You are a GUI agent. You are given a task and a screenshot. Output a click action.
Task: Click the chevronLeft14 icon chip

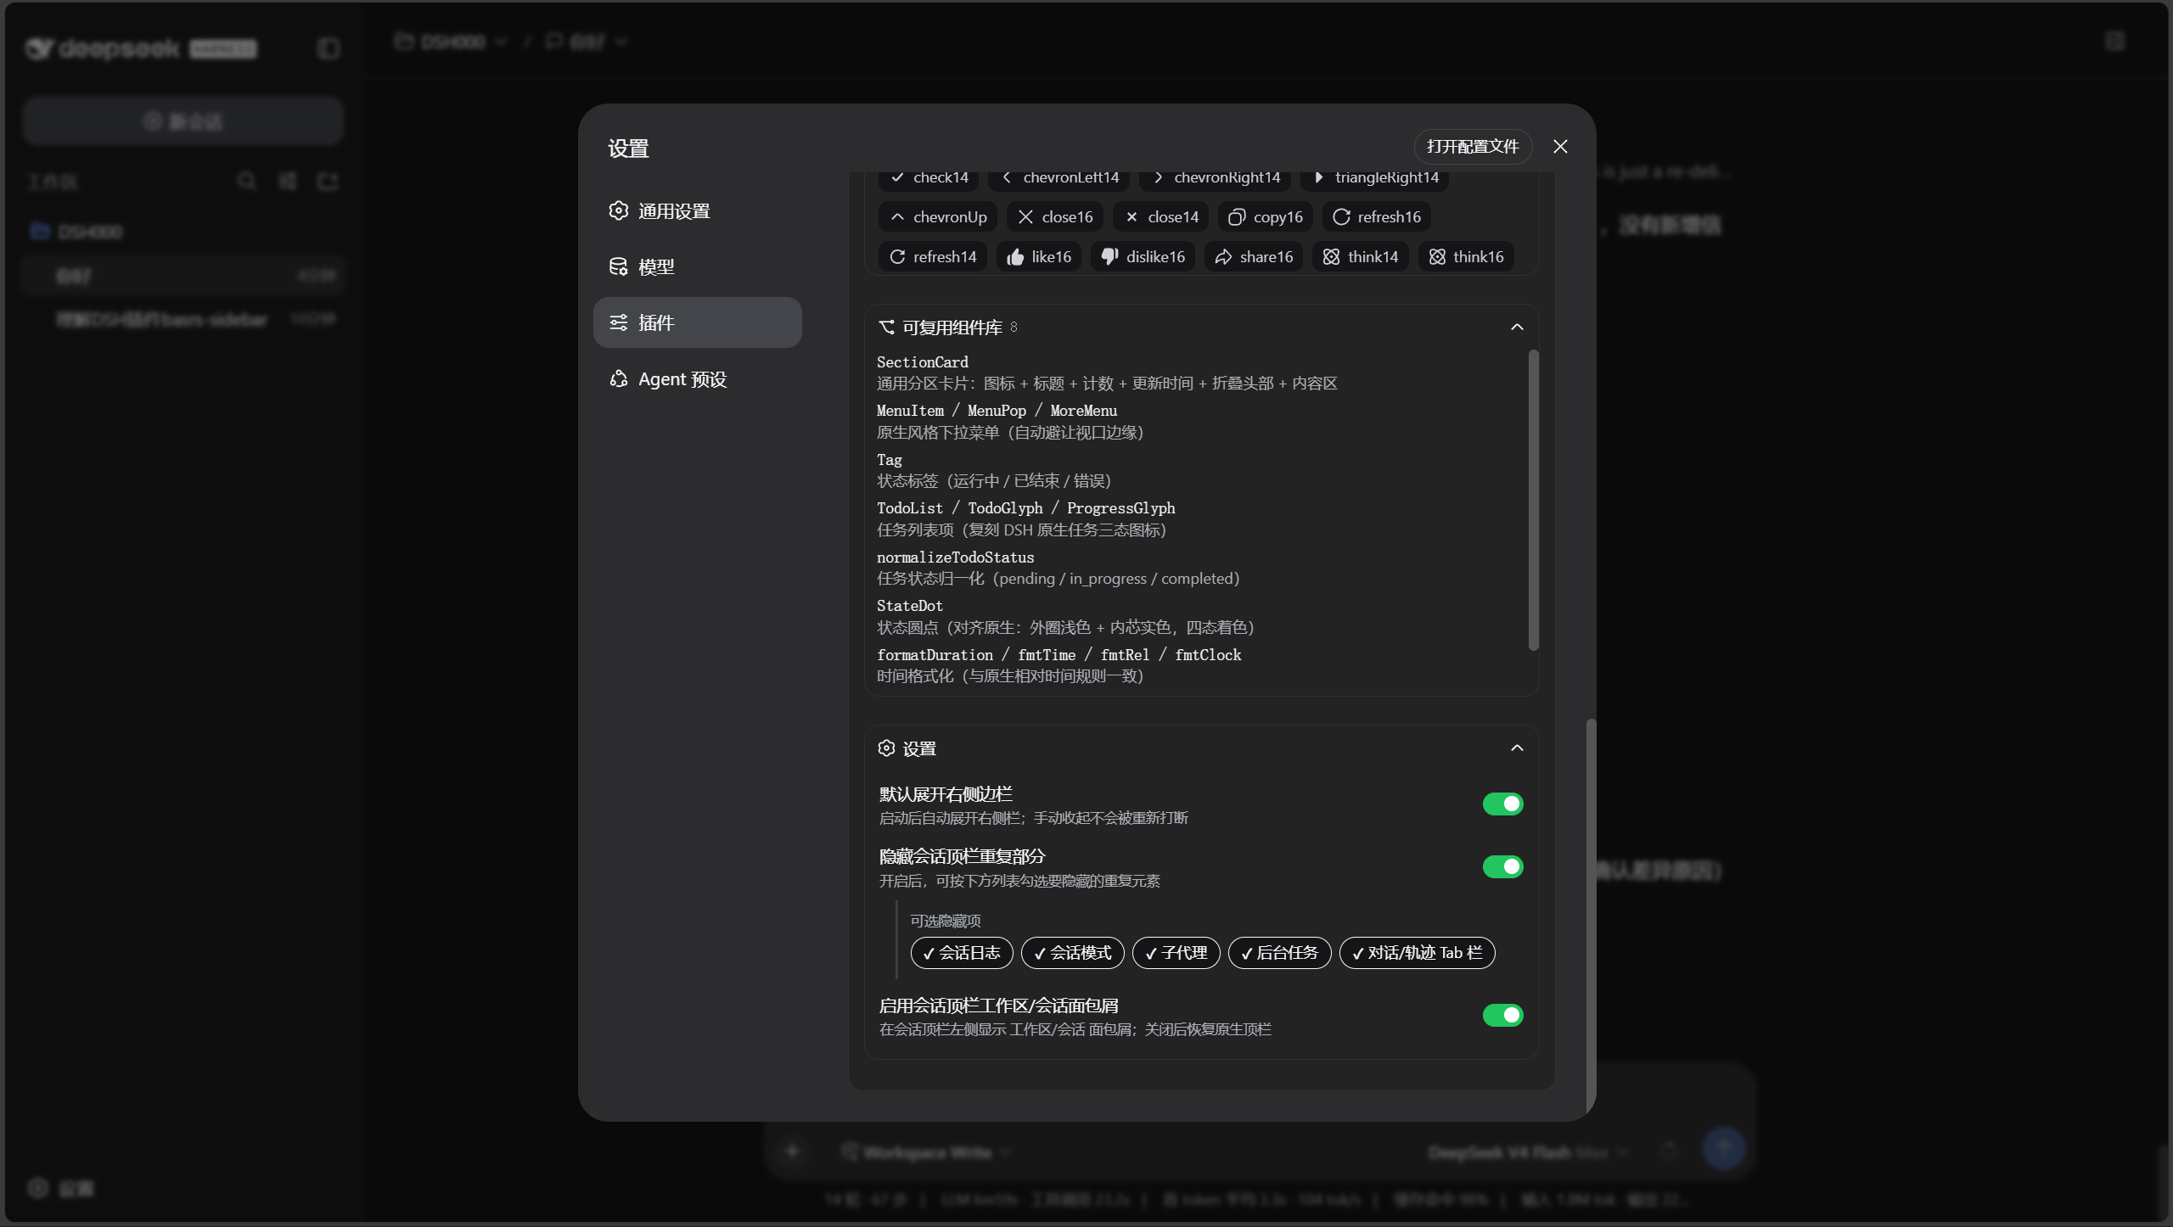(x=1059, y=177)
